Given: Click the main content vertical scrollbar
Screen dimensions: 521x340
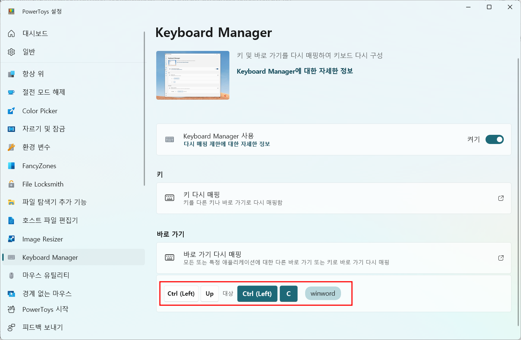Looking at the screenshot, I should pyautogui.click(x=518, y=191).
